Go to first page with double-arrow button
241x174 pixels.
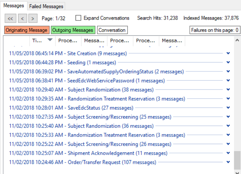click(10, 19)
